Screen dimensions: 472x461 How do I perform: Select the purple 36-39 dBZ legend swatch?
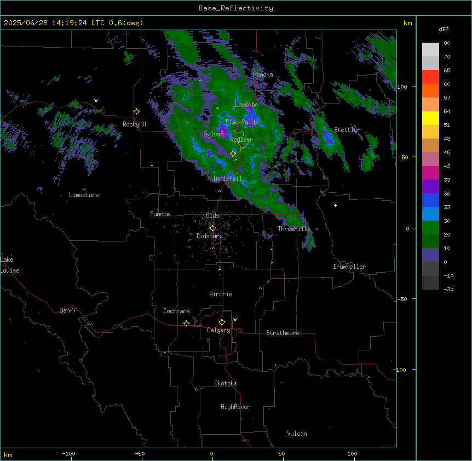pos(430,187)
